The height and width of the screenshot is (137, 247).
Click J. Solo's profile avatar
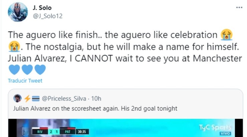click(18, 12)
